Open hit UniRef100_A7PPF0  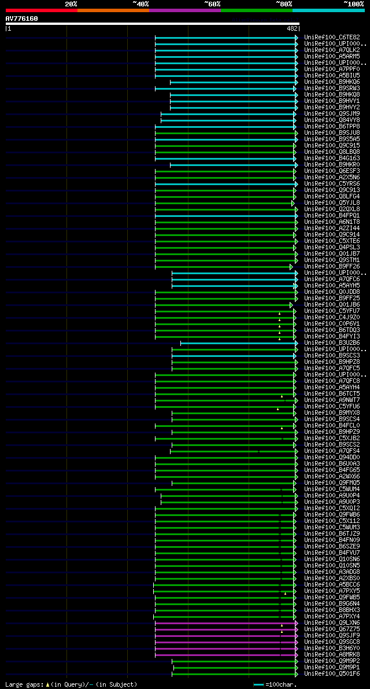click(x=332, y=69)
